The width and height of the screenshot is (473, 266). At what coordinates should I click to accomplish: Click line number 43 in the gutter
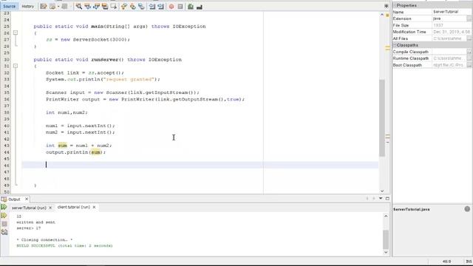7,146
